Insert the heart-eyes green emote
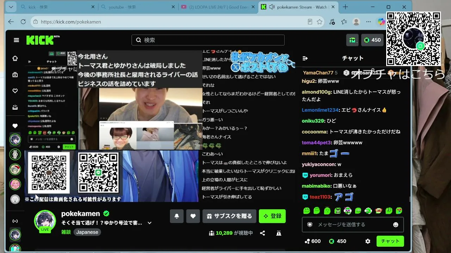 [399, 211]
